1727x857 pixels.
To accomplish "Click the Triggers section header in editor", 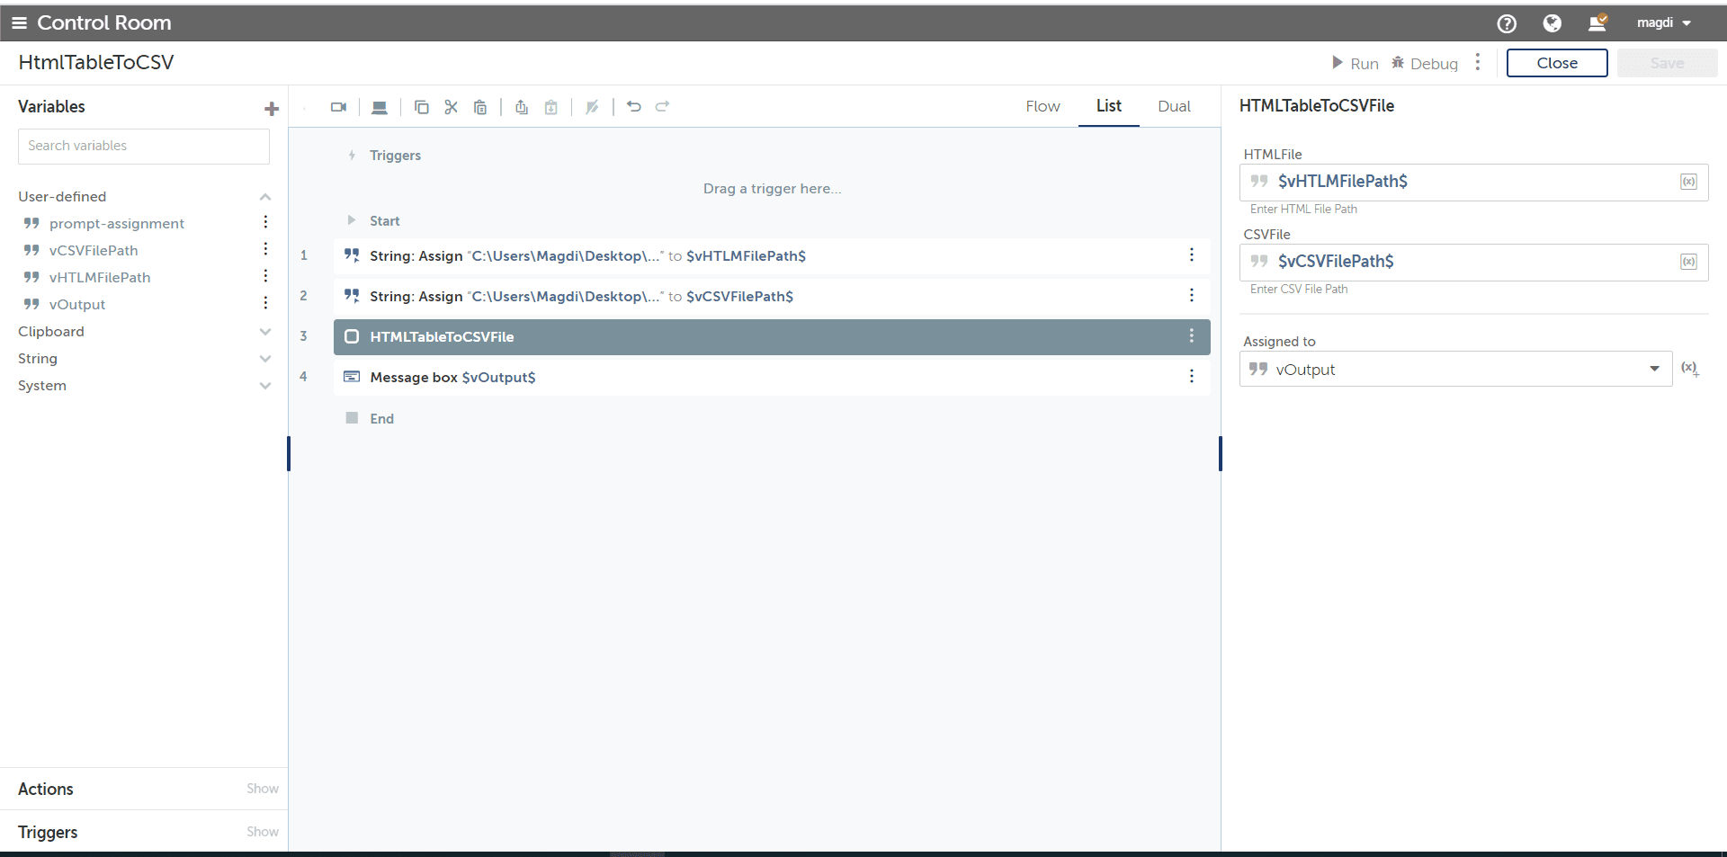I will 385,156.
